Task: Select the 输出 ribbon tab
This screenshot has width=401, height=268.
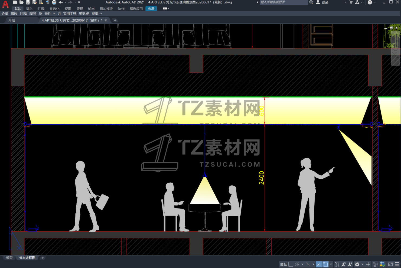Action: [91, 9]
